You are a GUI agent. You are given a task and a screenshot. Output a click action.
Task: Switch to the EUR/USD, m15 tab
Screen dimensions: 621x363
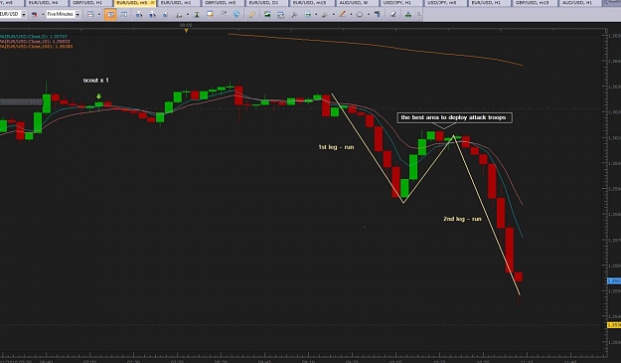[x=312, y=3]
